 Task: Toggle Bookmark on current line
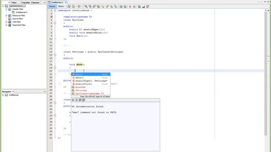point(116,6)
